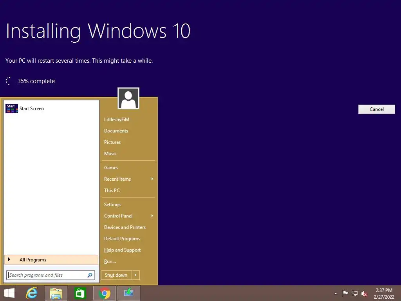Screen dimensions: 401x301
Task: Open Devices and Printers
Action: [125, 227]
